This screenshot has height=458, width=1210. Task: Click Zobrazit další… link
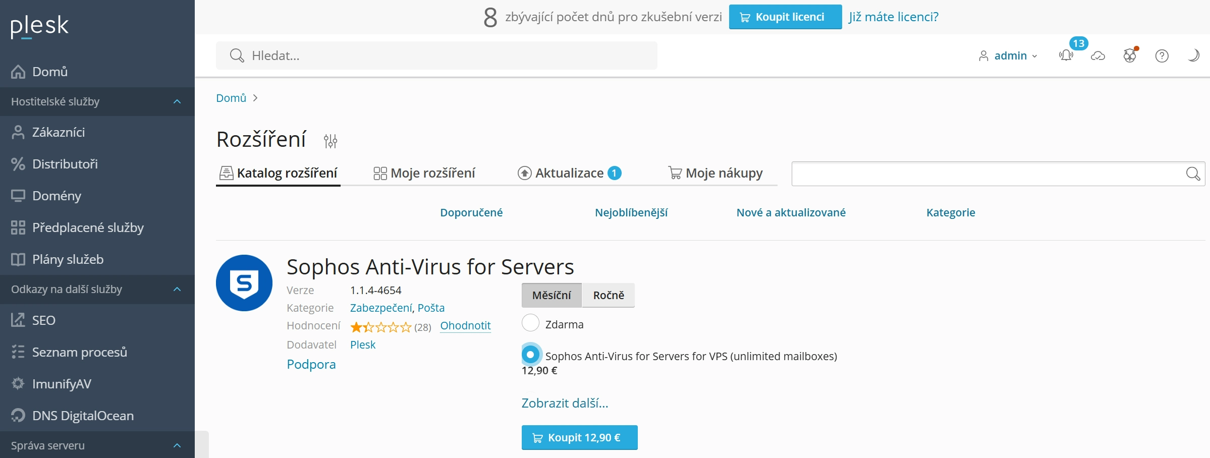click(565, 403)
